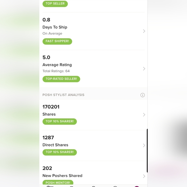The width and height of the screenshot is (187, 187).
Task: Click the Total Ratings: 64 text
Action: [56, 71]
